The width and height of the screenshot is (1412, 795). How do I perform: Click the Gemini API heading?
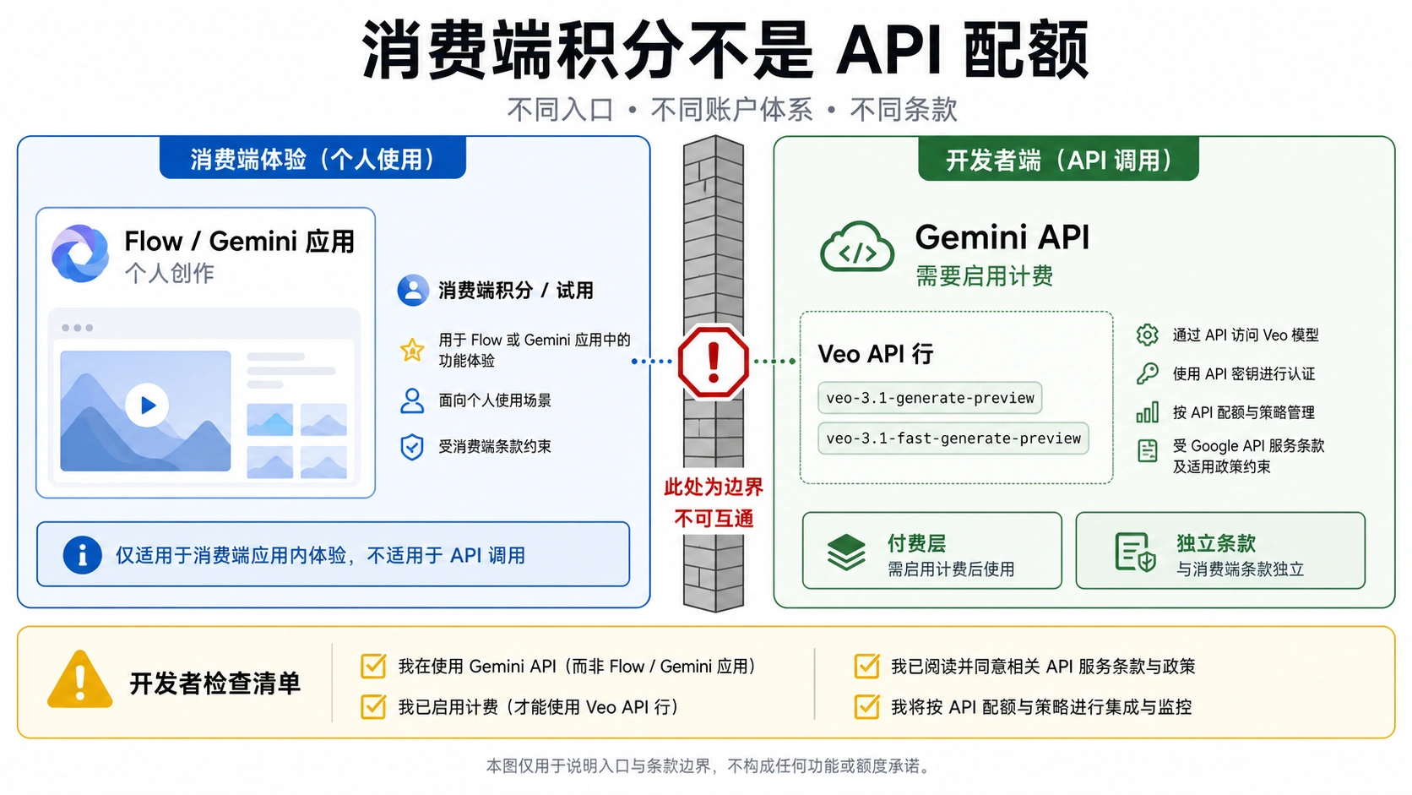(x=1002, y=237)
